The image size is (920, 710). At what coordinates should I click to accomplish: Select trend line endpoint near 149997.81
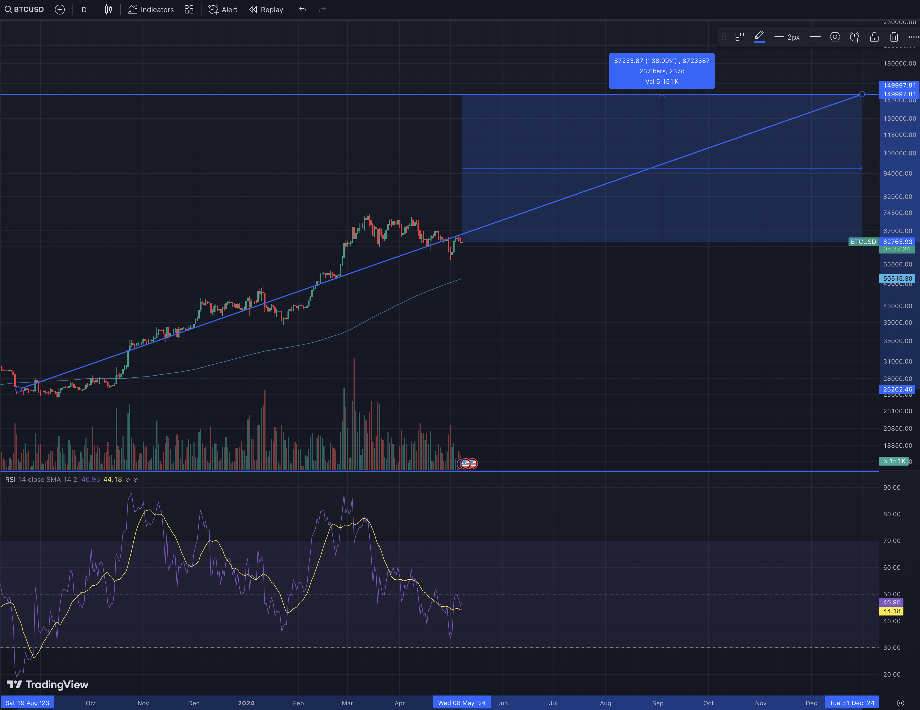(x=862, y=94)
